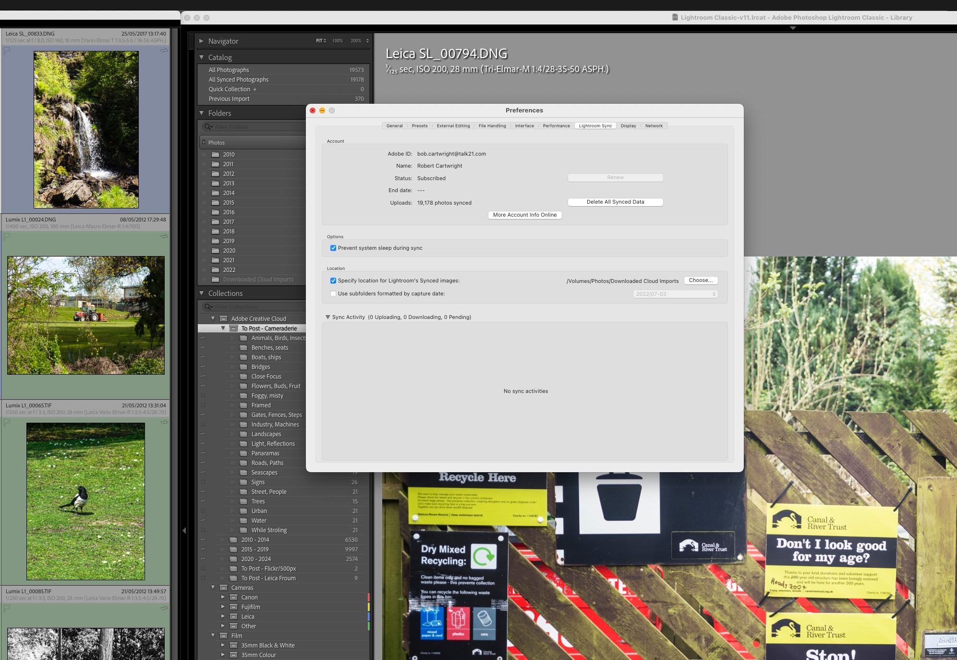Click the Choose... location button
This screenshot has width=957, height=660.
[x=701, y=281]
